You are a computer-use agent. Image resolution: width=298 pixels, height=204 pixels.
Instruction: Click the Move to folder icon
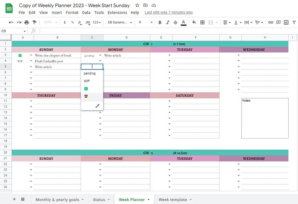(x=146, y=6)
